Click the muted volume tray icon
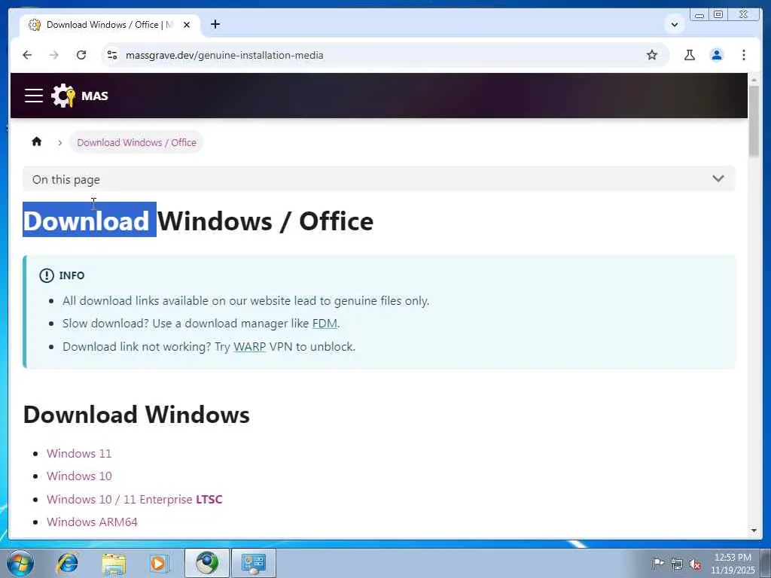Image resolution: width=771 pixels, height=578 pixels. [x=695, y=564]
